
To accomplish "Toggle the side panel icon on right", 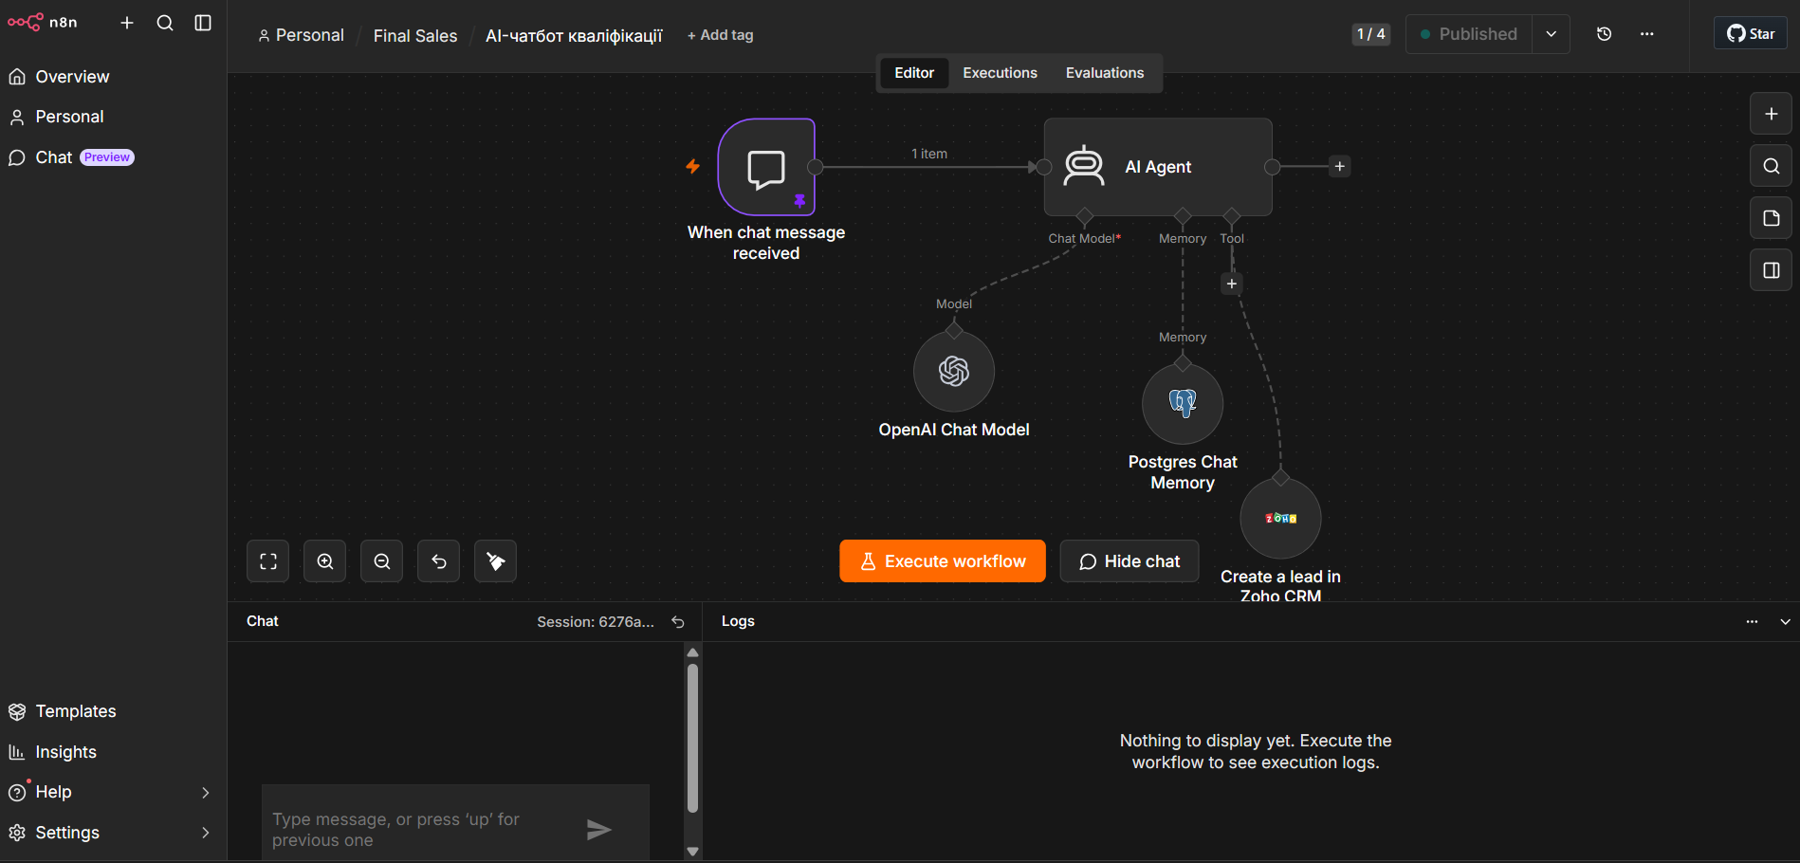I will pos(1772,270).
